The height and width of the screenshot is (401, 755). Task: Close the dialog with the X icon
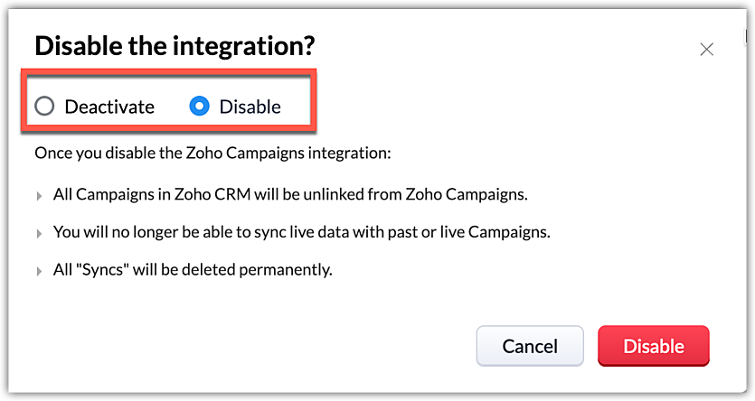tap(707, 50)
